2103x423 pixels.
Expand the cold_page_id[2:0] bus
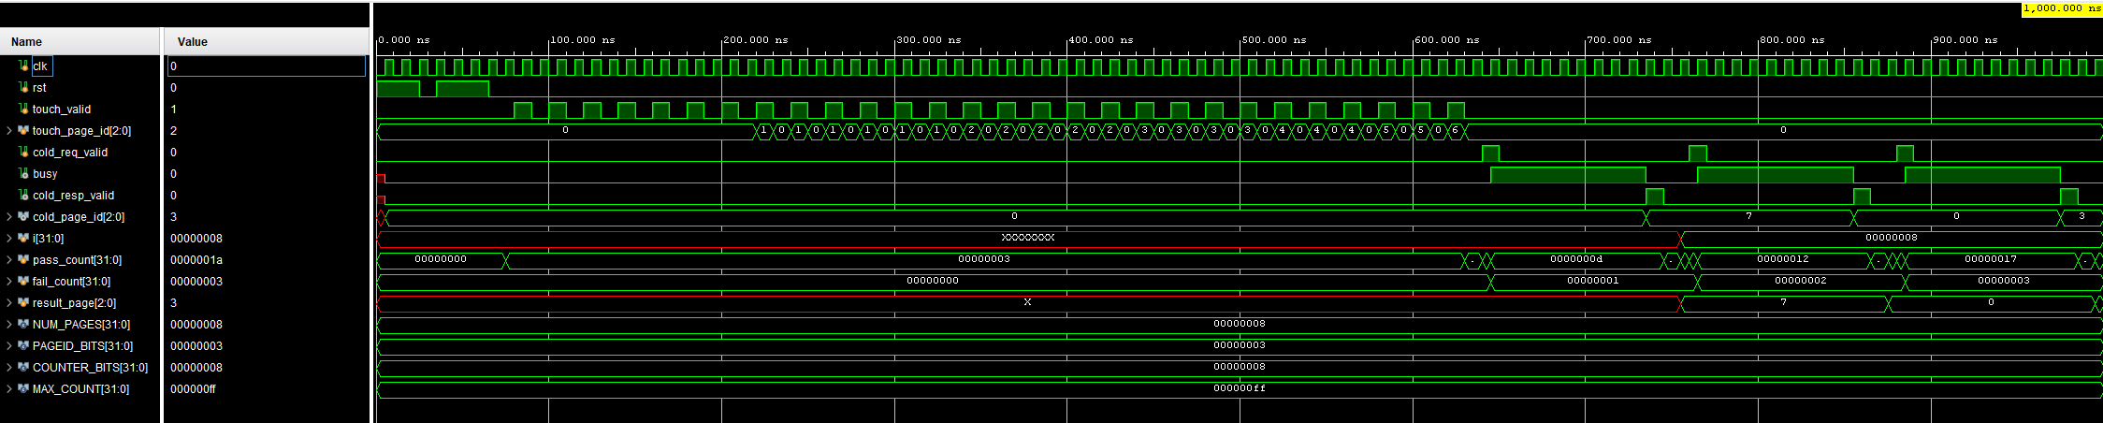(9, 217)
